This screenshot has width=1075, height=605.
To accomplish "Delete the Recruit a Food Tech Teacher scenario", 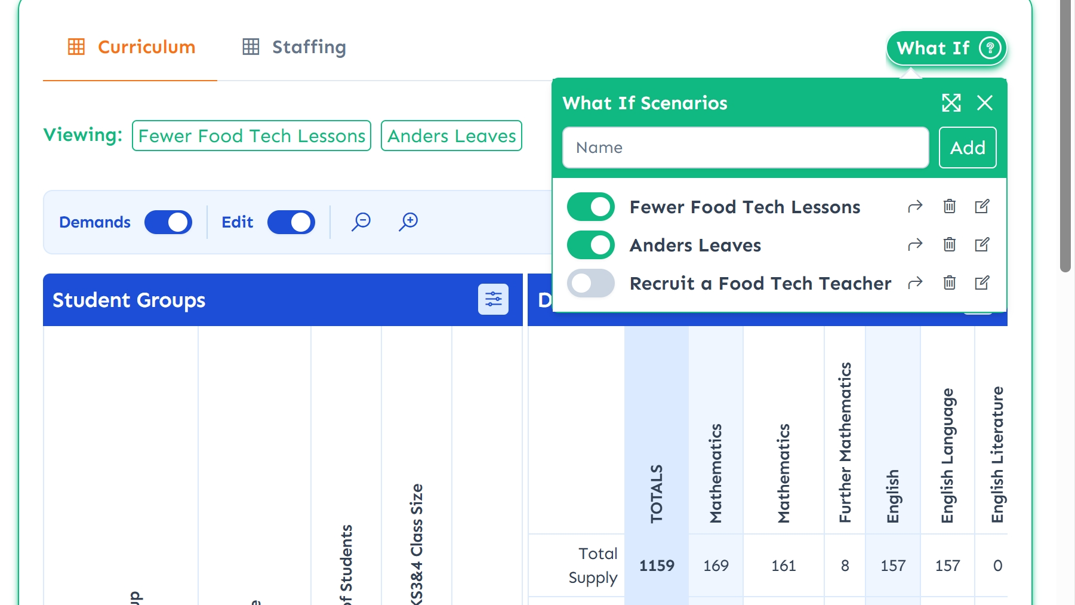I will tap(949, 283).
